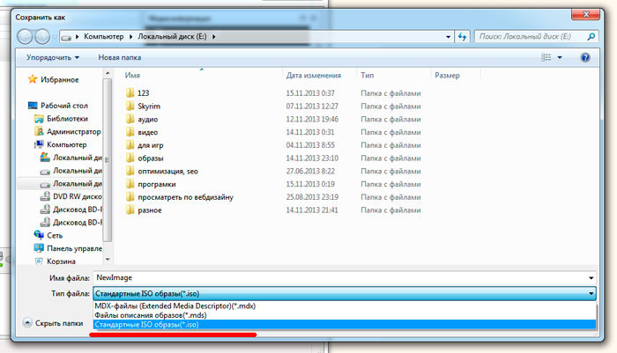Click the образы folder icon

coord(130,158)
